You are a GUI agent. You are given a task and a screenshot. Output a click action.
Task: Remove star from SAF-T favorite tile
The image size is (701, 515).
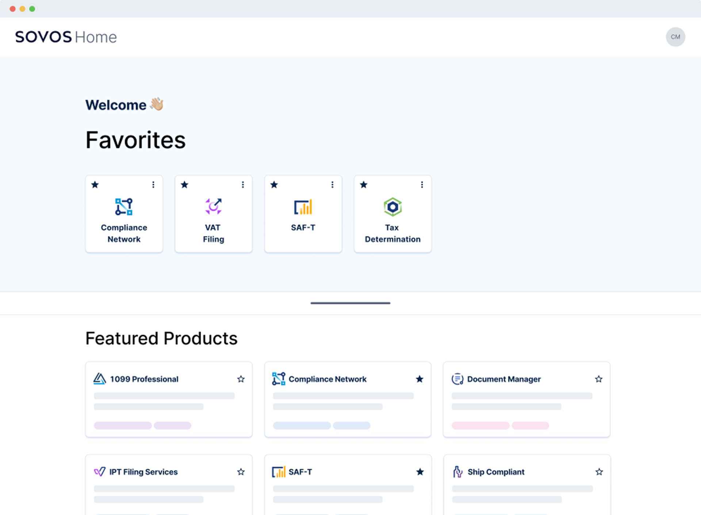(x=274, y=185)
